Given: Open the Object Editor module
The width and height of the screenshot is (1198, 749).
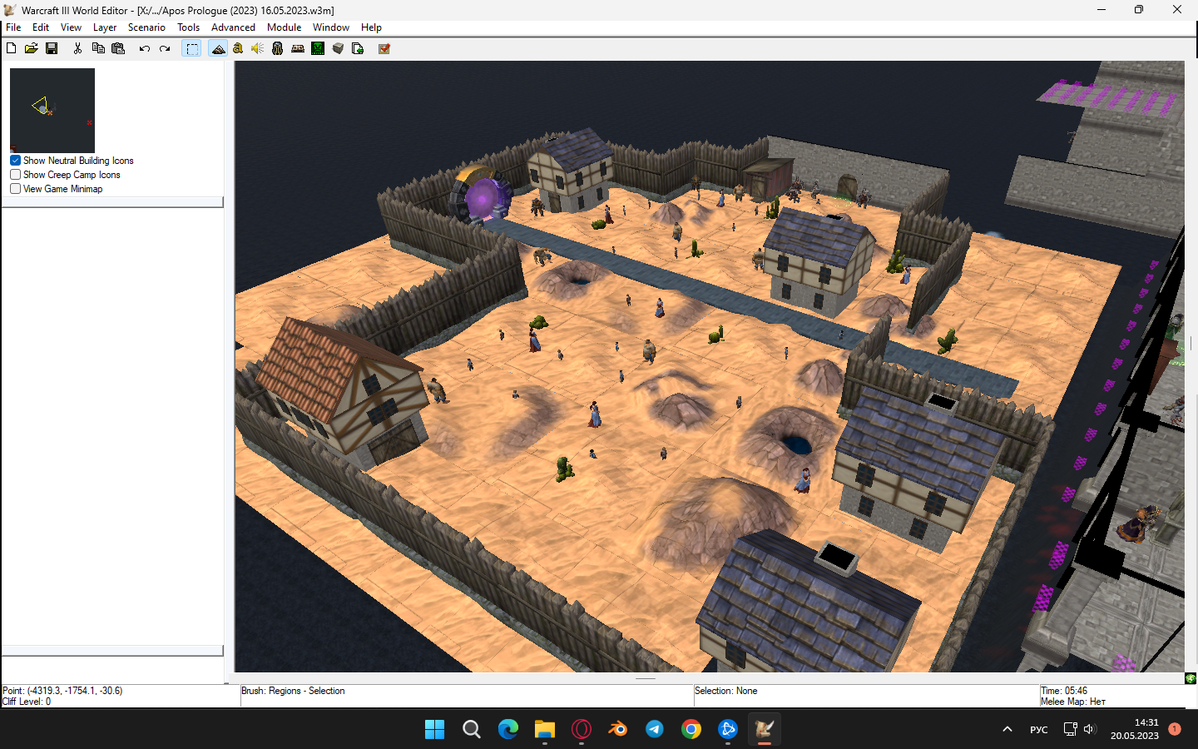Looking at the screenshot, I should (278, 48).
